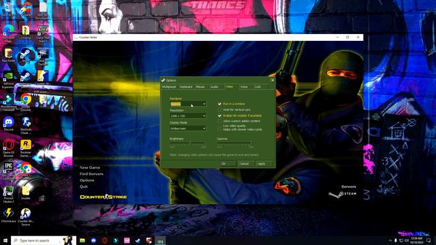Open the taskbar clock and date

pos(416,240)
